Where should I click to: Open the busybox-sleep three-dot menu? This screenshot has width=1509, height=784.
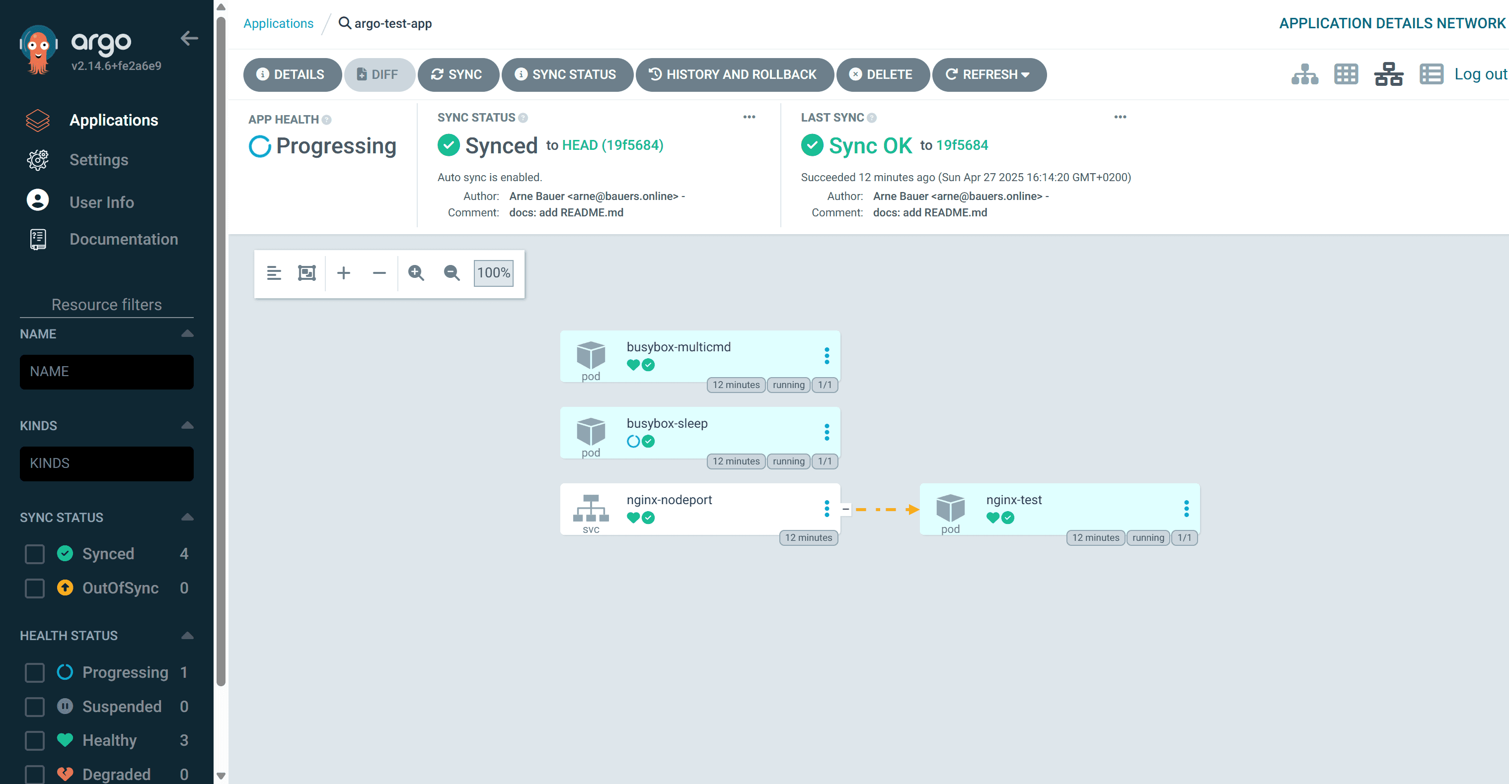pyautogui.click(x=827, y=432)
